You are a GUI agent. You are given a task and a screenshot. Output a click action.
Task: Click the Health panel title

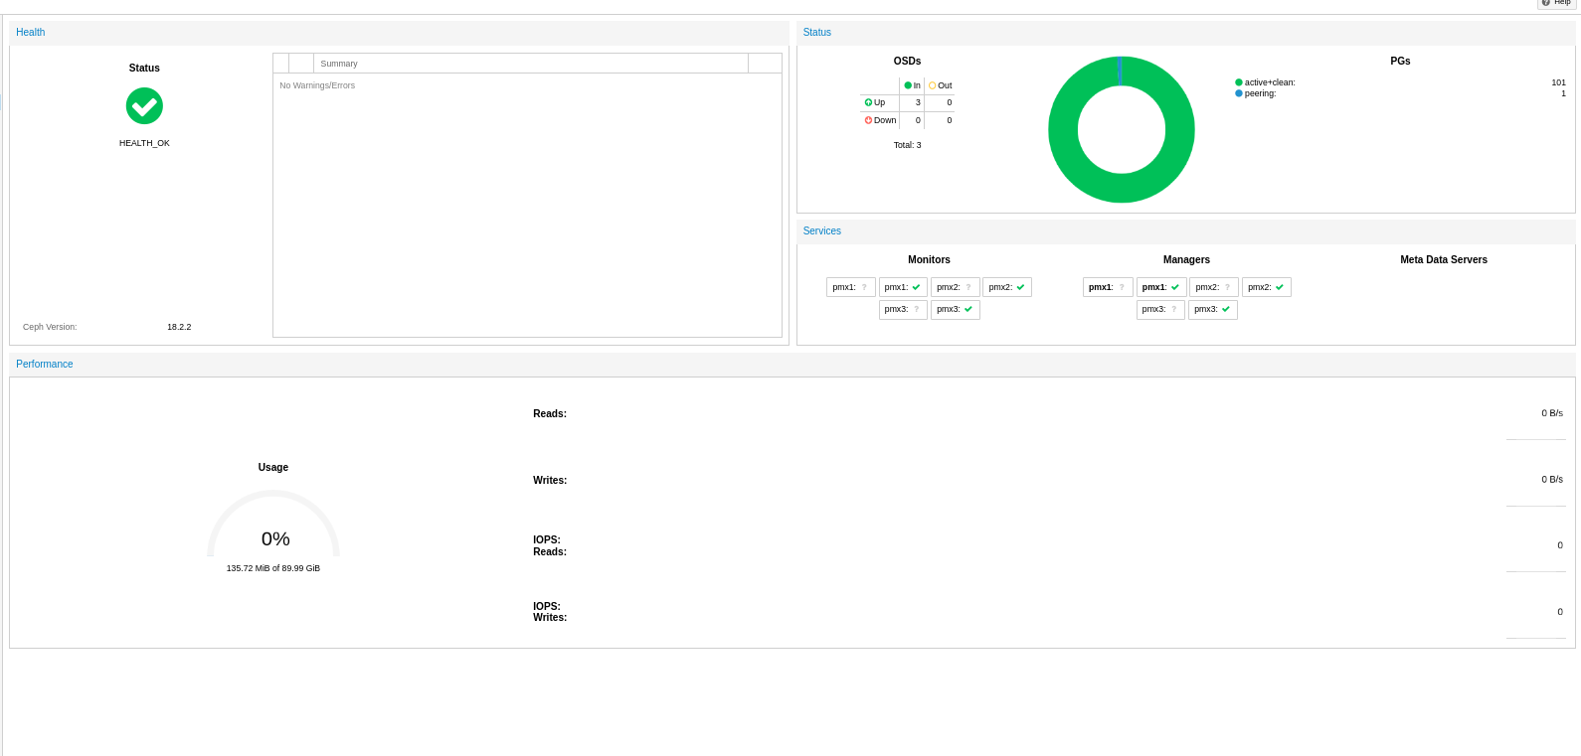31,33
